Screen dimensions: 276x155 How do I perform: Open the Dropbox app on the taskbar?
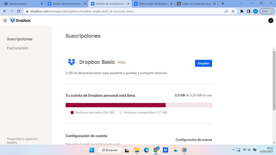click(x=165, y=150)
